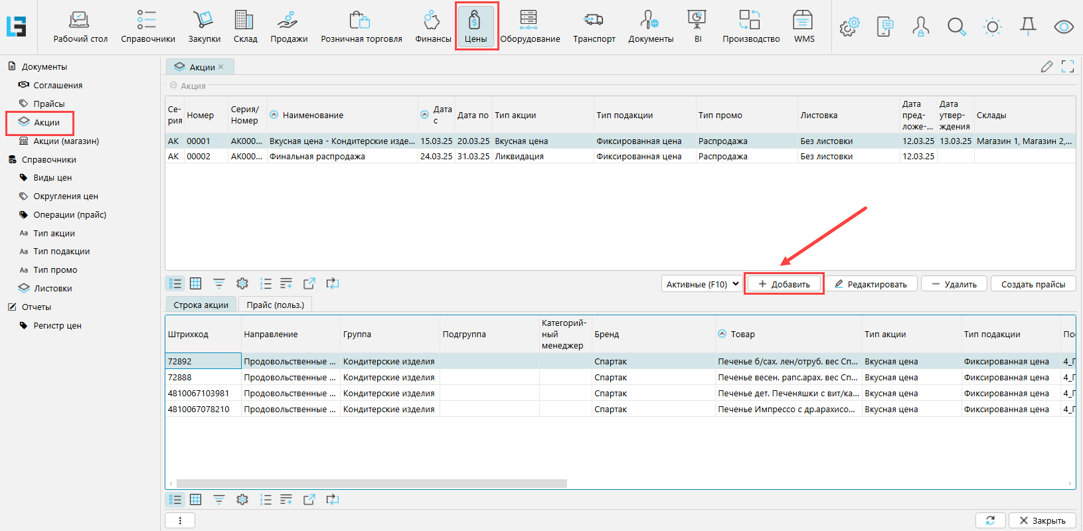
Task: Toggle the pin icon in top bar
Action: click(1028, 27)
